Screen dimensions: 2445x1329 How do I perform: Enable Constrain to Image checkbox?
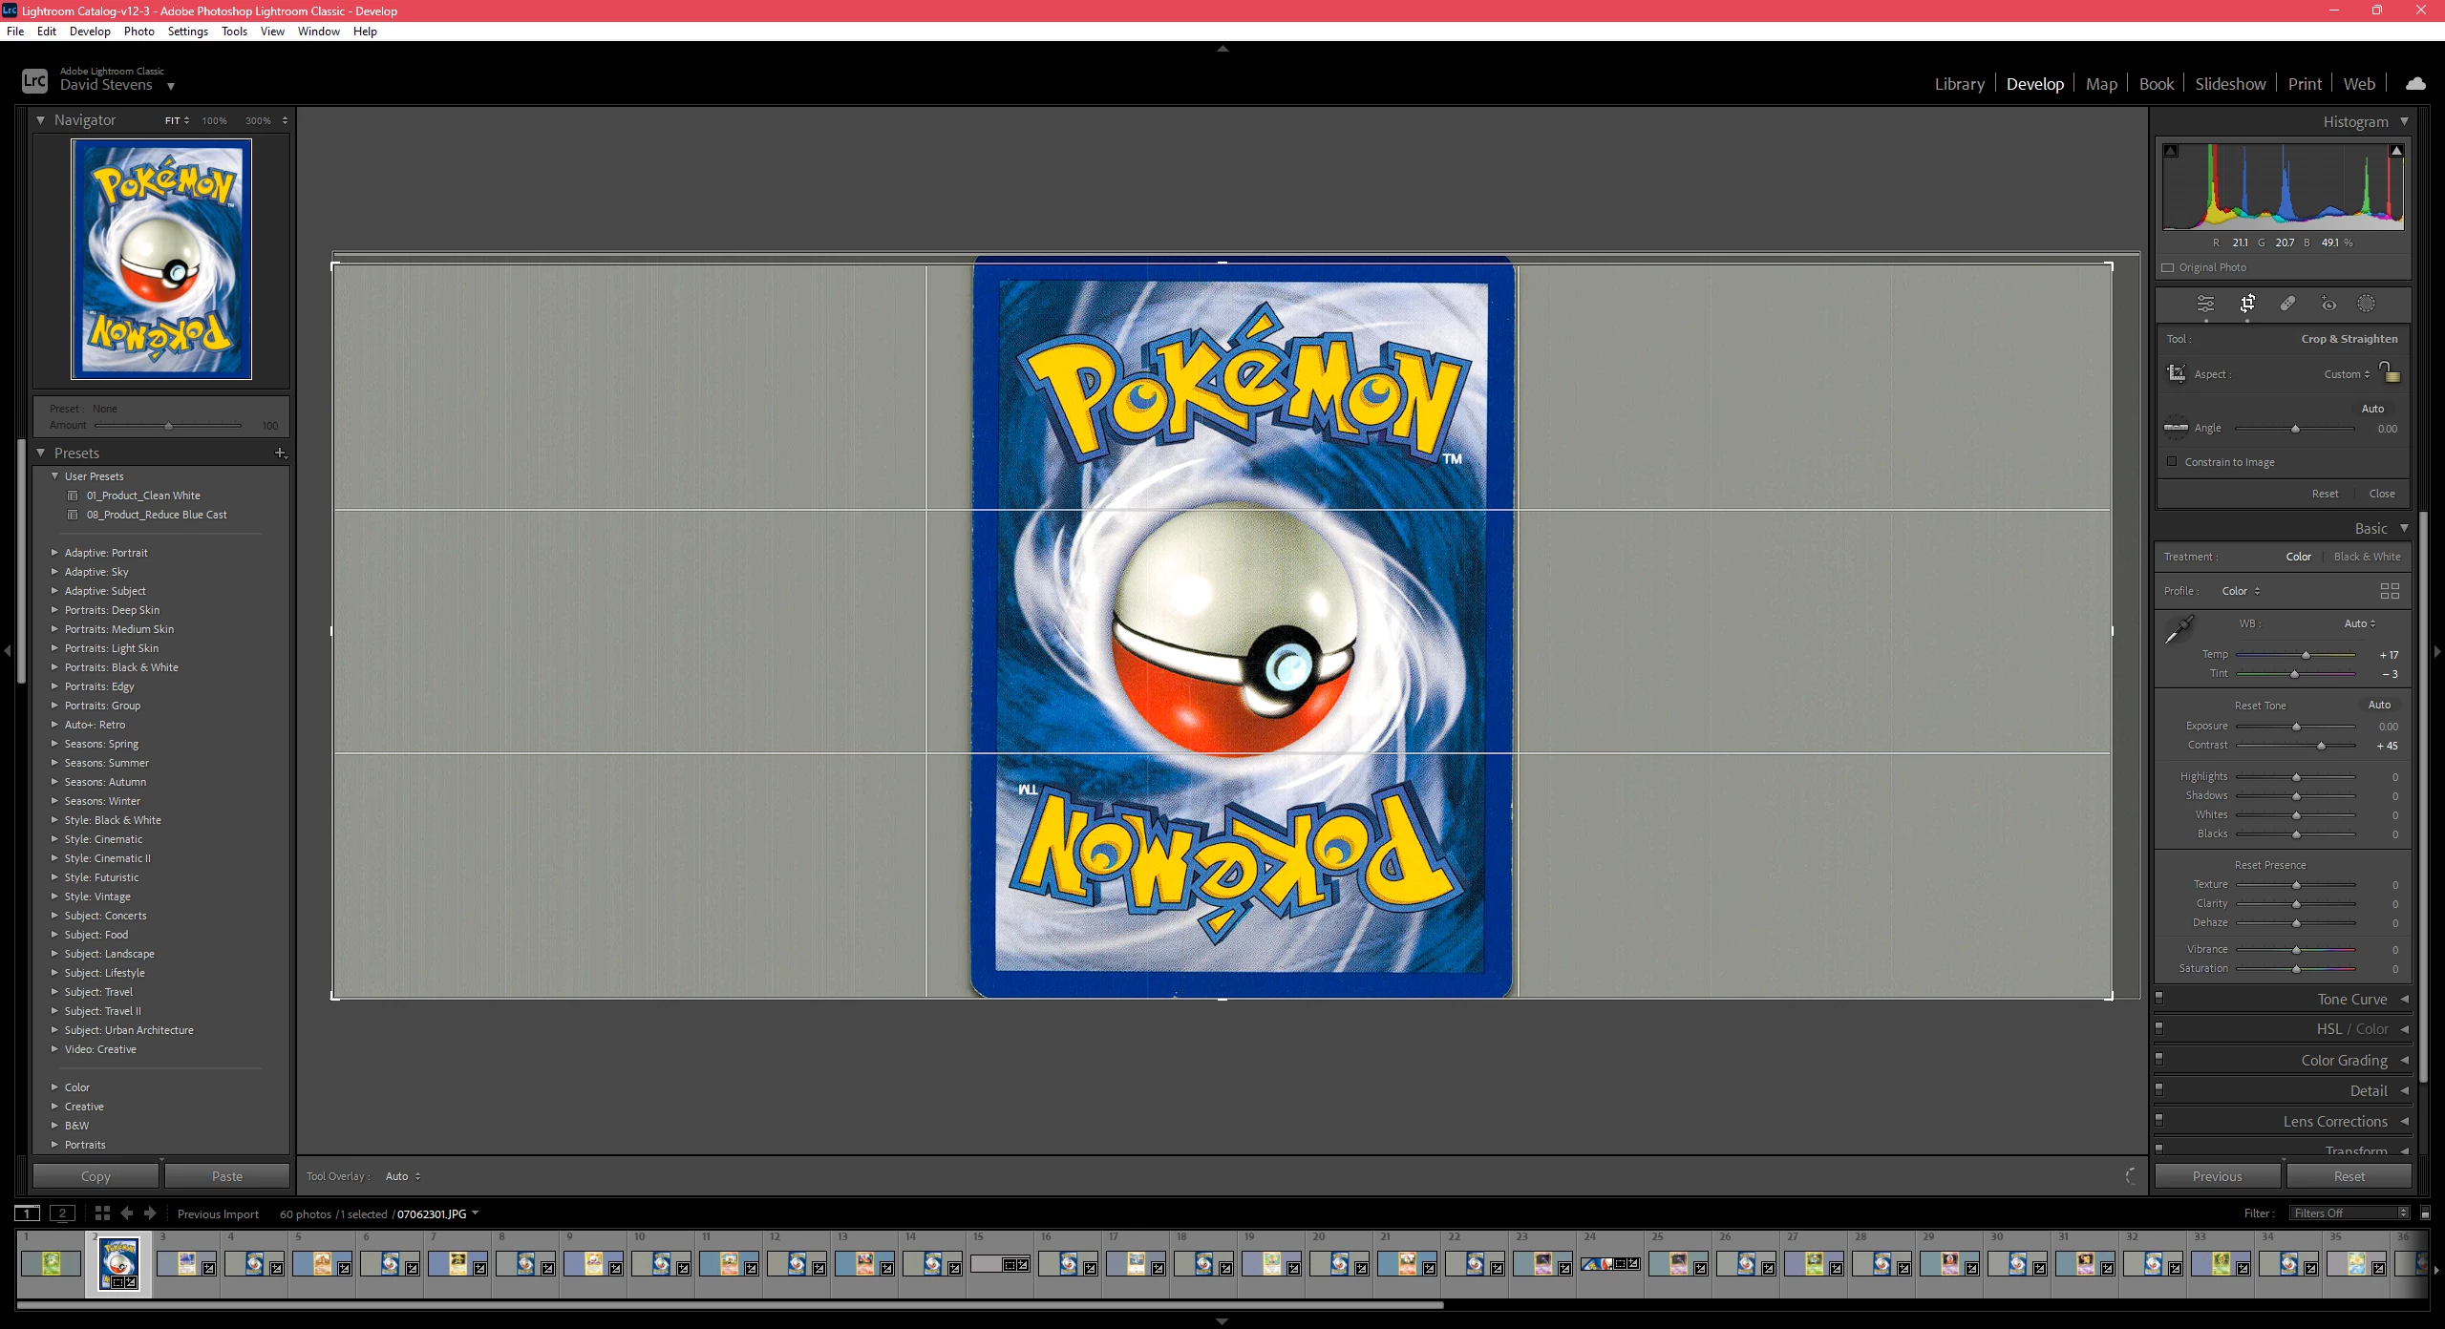2172,461
